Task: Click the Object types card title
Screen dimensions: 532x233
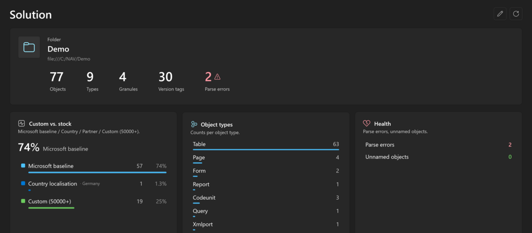Action: [217, 125]
